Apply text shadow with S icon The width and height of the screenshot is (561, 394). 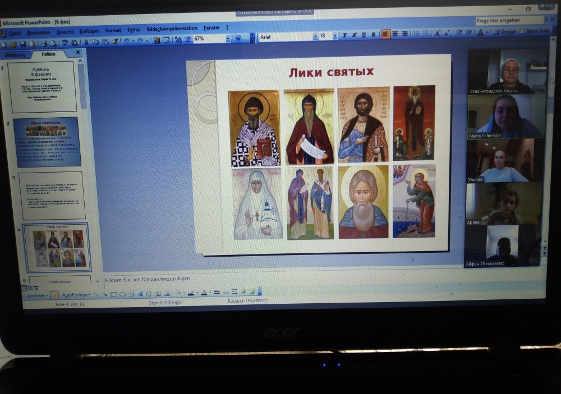[x=374, y=34]
